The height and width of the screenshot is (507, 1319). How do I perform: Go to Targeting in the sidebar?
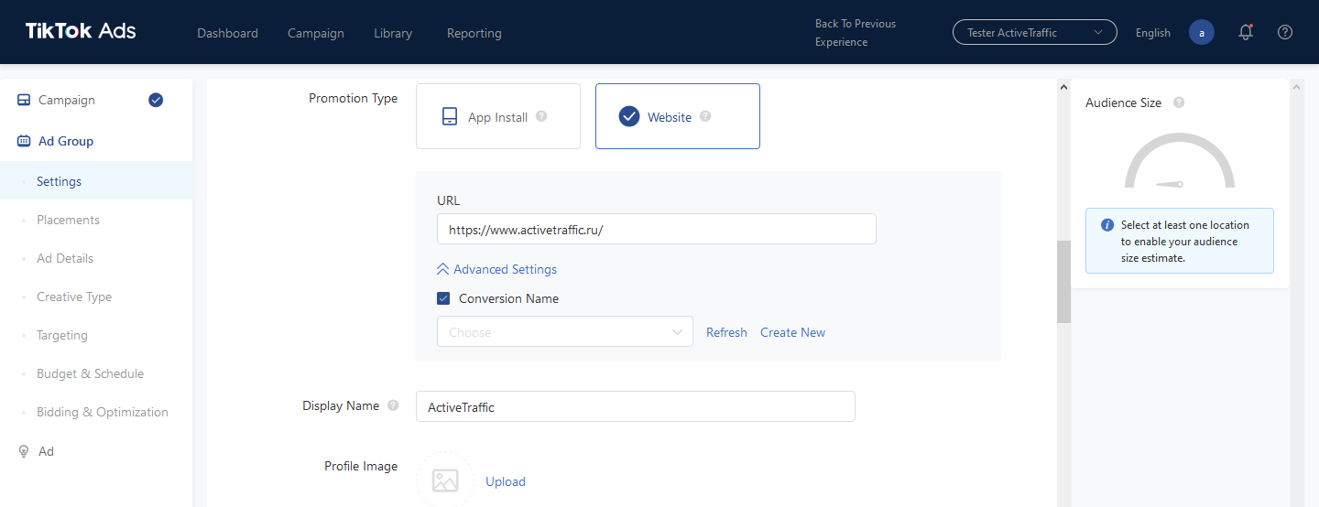point(62,335)
